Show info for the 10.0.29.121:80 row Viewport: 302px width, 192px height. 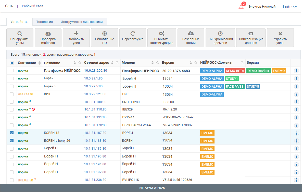point(296,94)
